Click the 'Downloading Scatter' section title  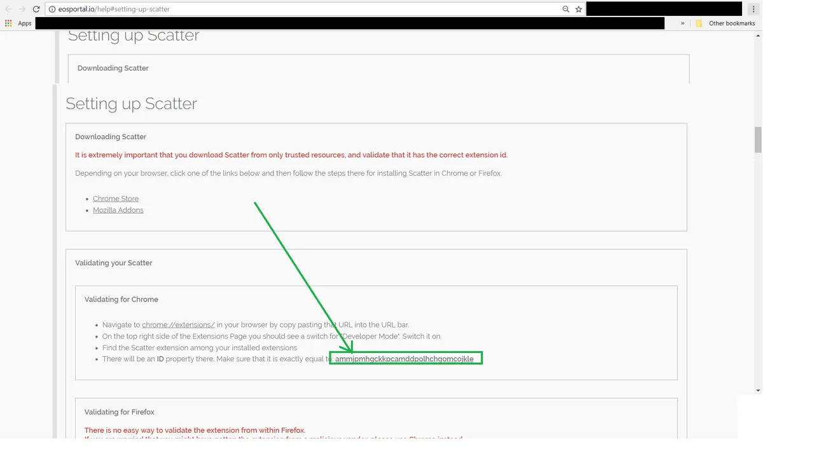tap(111, 136)
